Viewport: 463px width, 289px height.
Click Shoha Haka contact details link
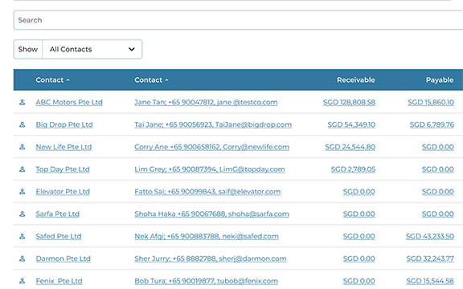coord(211,214)
